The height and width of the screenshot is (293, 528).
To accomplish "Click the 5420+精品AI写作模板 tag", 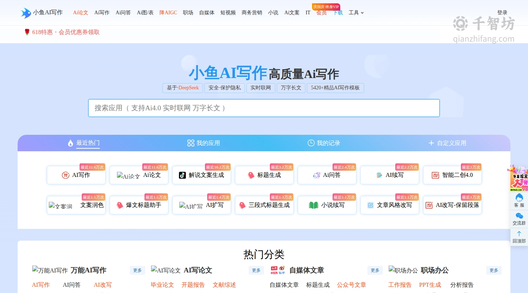I will (x=335, y=88).
